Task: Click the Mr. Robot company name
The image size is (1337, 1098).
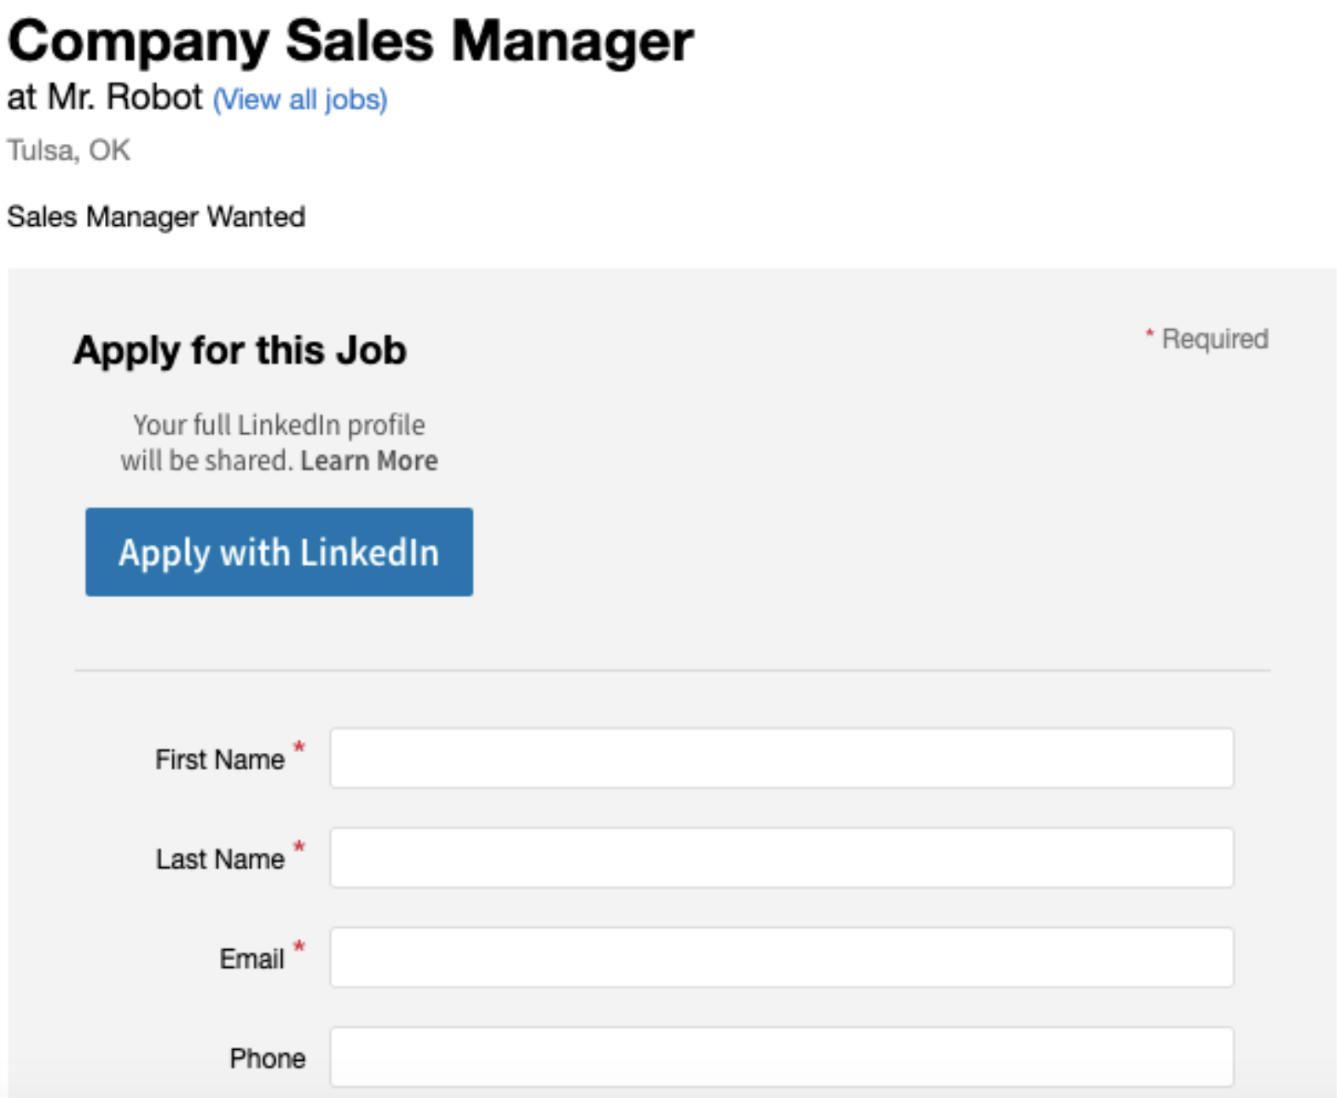Action: pos(124,98)
